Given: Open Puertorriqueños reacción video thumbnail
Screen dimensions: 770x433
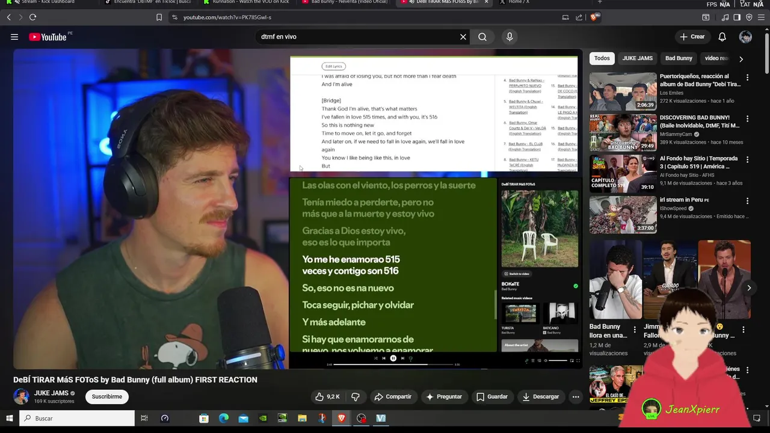Looking at the screenshot, I should (623, 91).
